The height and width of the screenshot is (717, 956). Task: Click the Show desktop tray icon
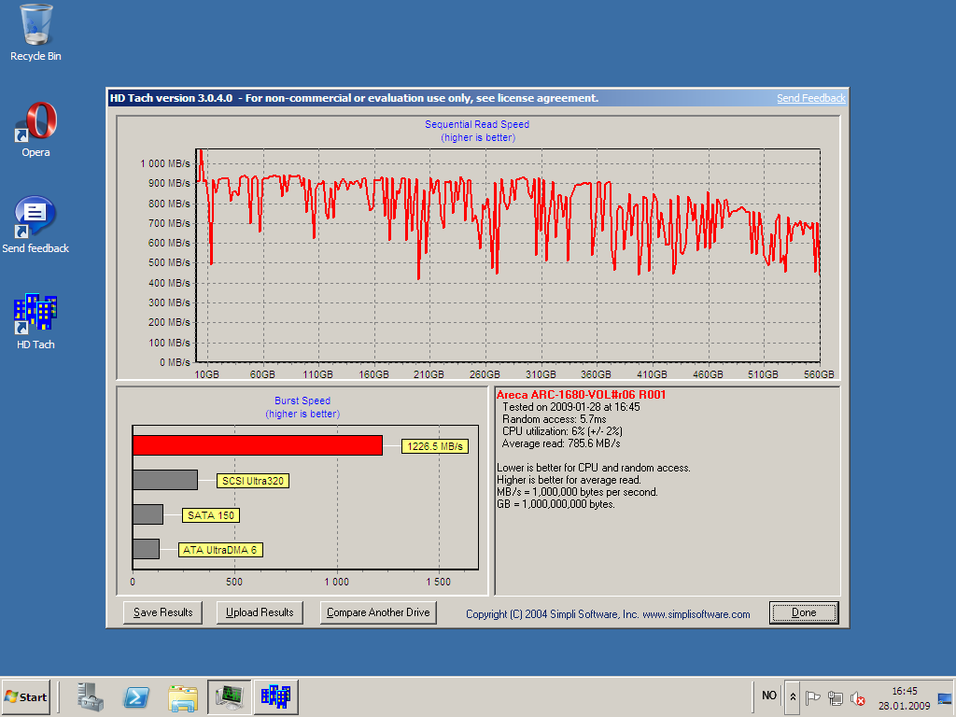click(x=945, y=698)
